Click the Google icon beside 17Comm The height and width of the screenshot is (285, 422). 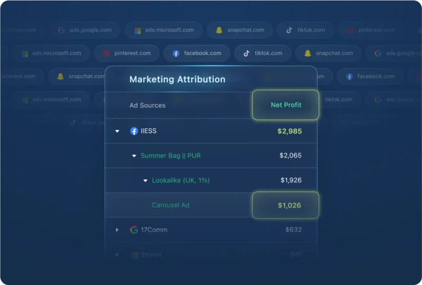(134, 230)
